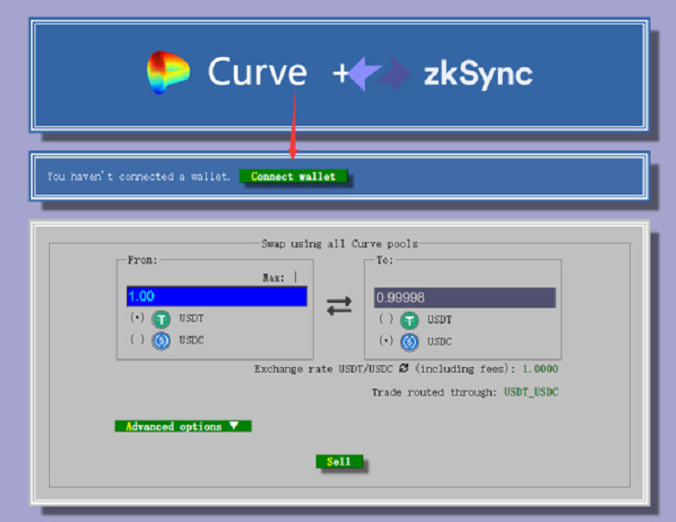Click the zkSync title text

point(478,74)
